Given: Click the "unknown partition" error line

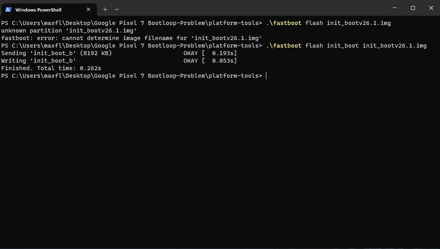Looking at the screenshot, I should tap(69, 31).
